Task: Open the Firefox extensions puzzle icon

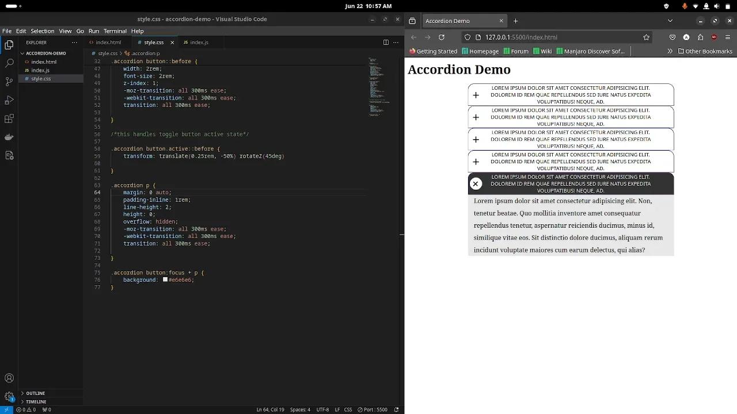Action: (x=700, y=37)
